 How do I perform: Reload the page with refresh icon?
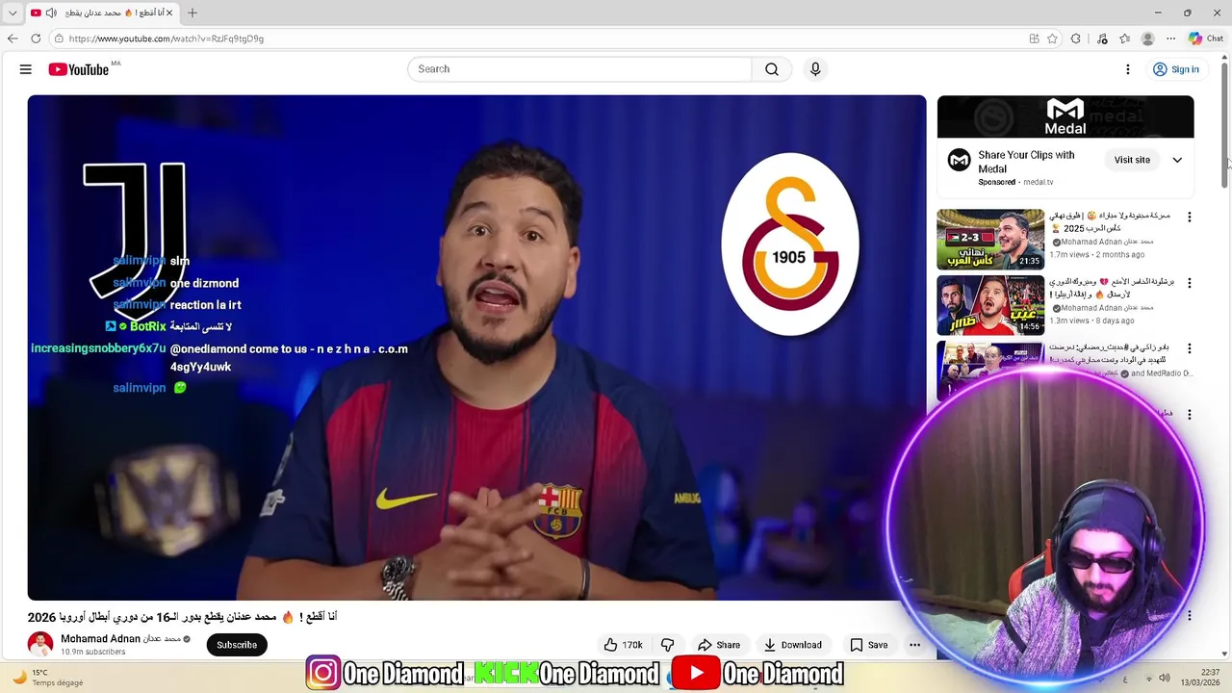point(36,38)
